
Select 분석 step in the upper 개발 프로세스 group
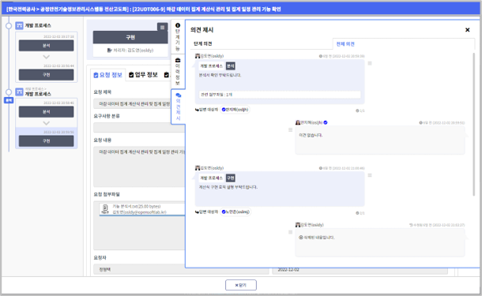[x=46, y=46]
